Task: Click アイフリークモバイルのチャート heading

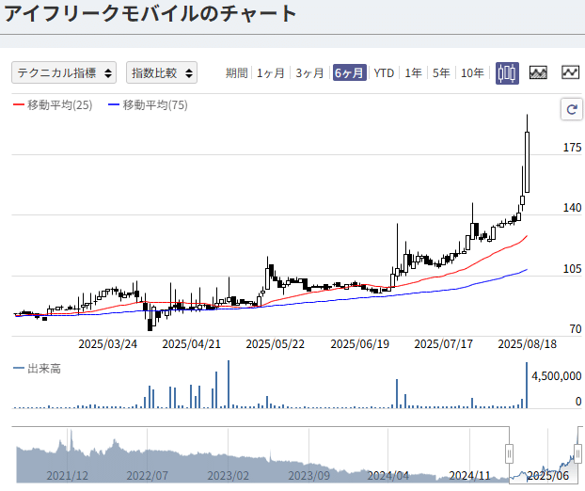Action: tap(150, 14)
